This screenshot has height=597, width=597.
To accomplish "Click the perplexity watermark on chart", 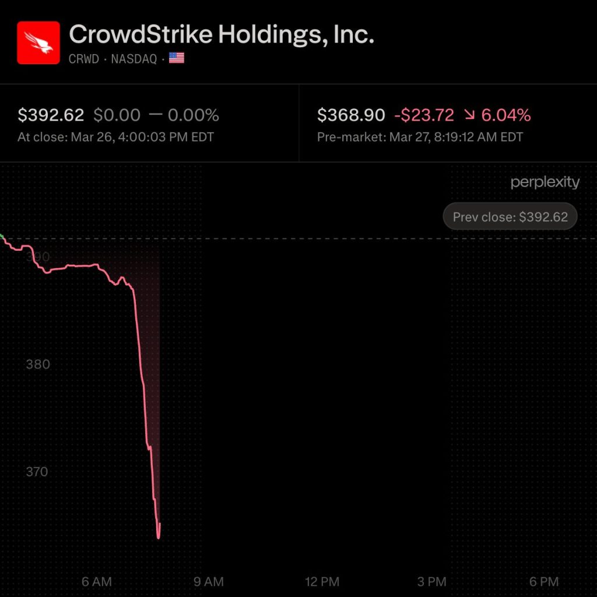I will click(x=545, y=182).
